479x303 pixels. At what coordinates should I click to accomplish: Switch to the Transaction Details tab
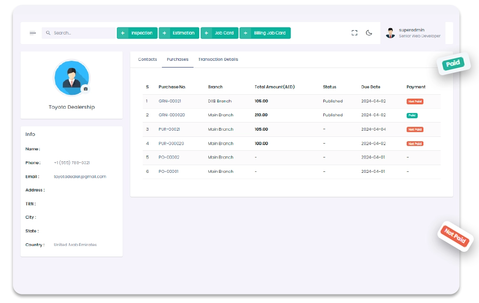[x=218, y=59]
